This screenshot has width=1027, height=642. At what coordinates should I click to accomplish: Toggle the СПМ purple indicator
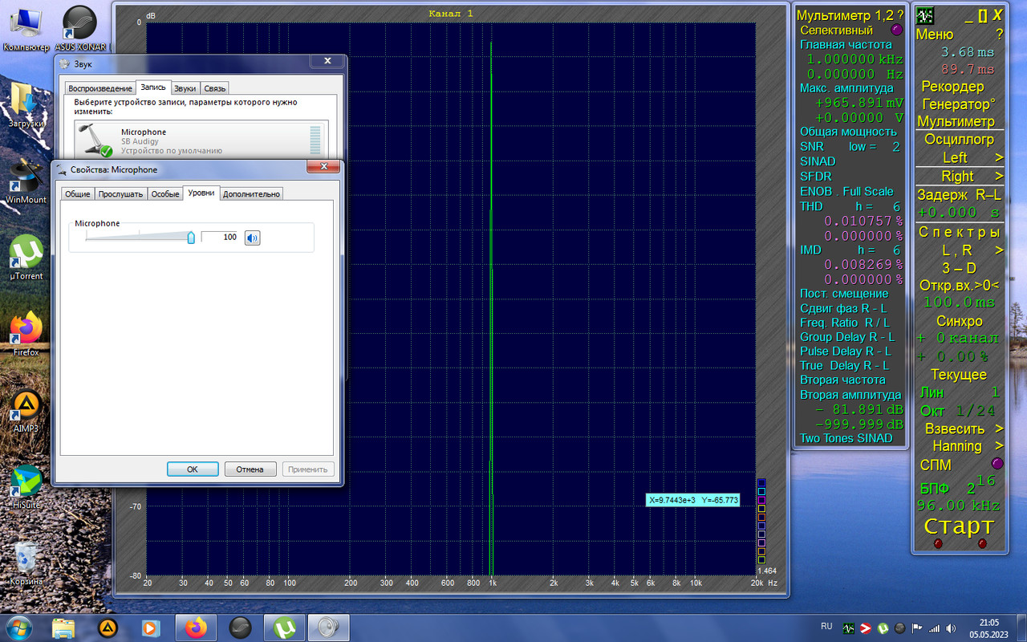pyautogui.click(x=997, y=463)
